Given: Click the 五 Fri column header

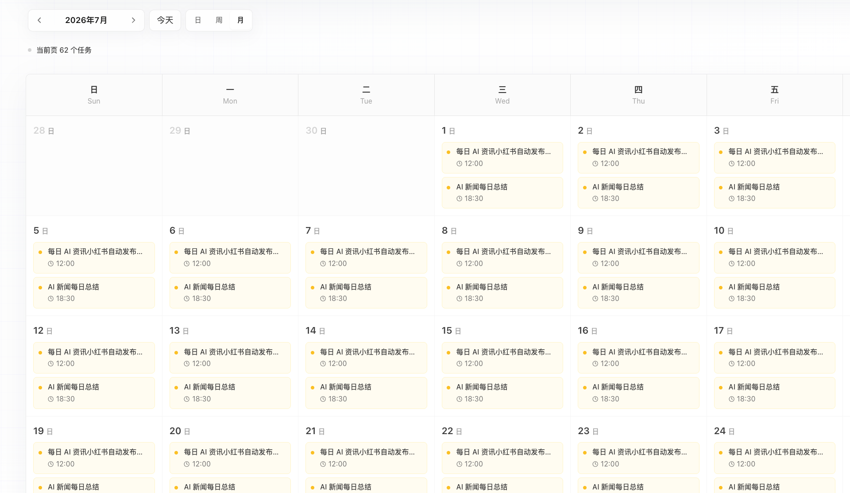Looking at the screenshot, I should pos(774,95).
